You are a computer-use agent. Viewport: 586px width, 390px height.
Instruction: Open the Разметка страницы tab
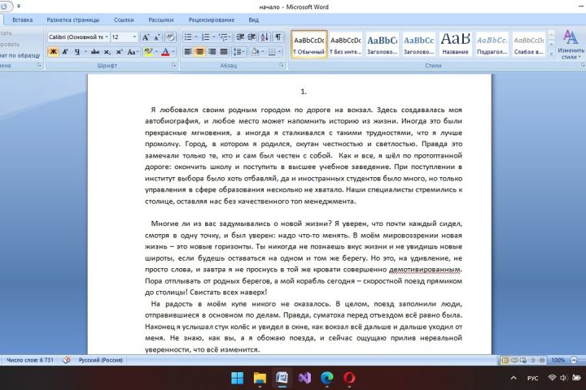point(73,20)
